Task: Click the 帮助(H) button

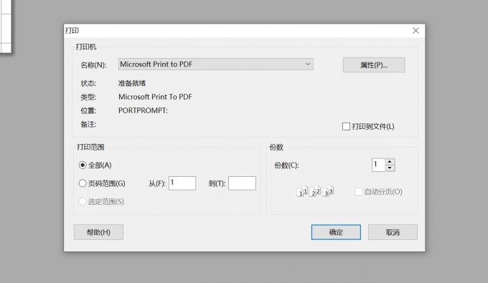Action: pyautogui.click(x=98, y=232)
